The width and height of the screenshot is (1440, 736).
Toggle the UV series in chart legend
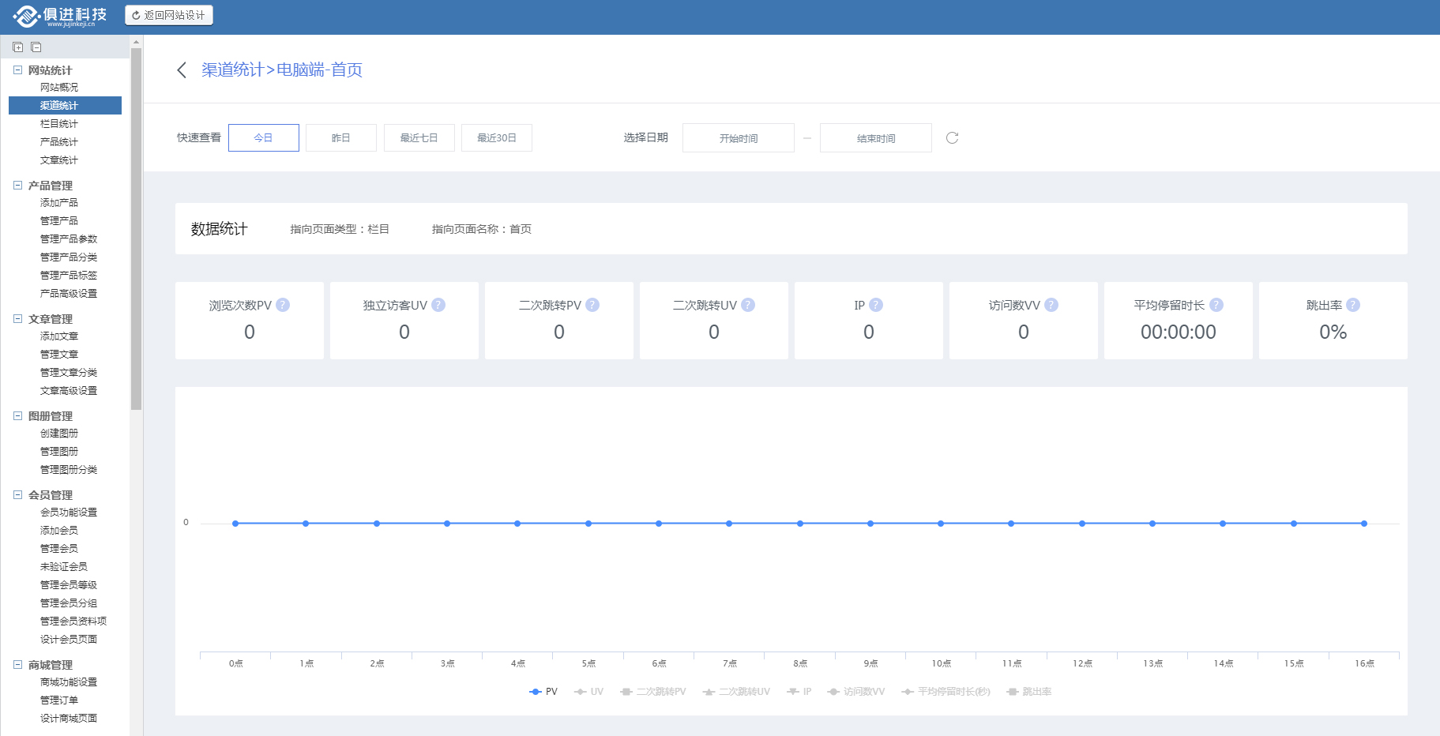click(x=589, y=692)
